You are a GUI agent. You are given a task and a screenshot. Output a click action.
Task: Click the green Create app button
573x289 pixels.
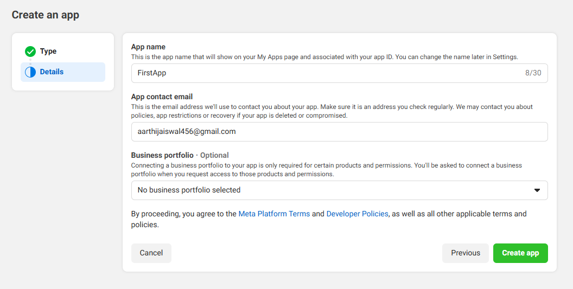tap(520, 253)
